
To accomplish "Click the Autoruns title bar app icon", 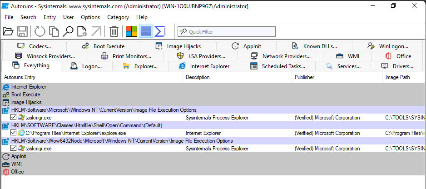I will [5, 6].
